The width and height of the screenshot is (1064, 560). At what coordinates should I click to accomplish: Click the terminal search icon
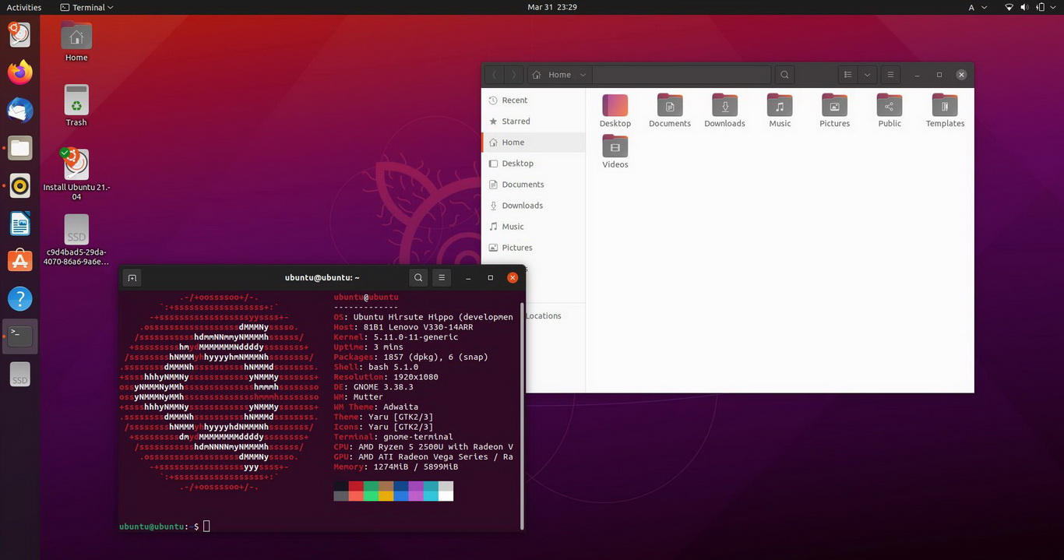pos(418,278)
